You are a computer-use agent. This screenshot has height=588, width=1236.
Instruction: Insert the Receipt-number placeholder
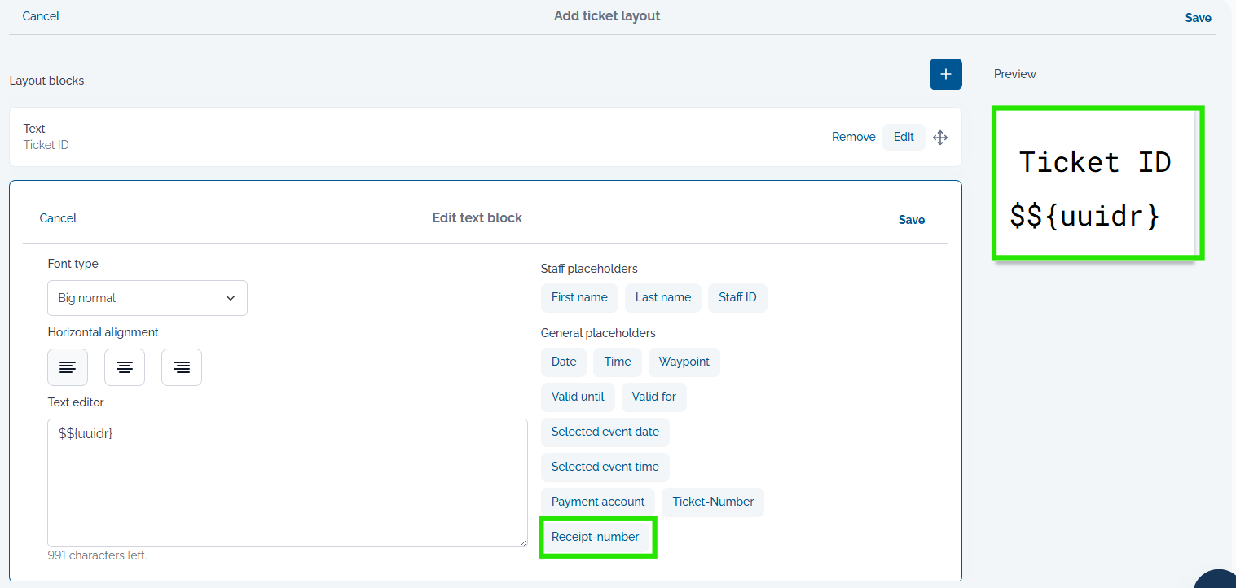click(x=596, y=537)
